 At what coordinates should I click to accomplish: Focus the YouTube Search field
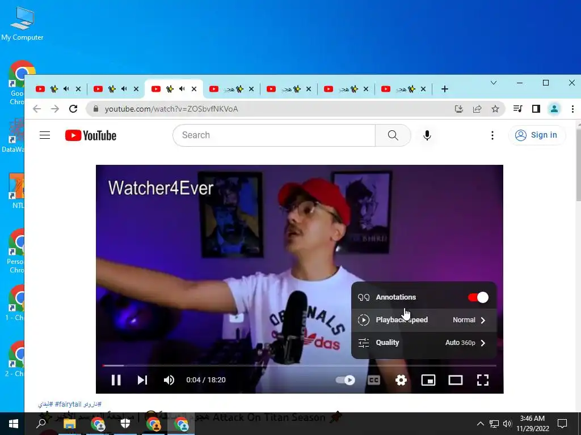coord(274,135)
